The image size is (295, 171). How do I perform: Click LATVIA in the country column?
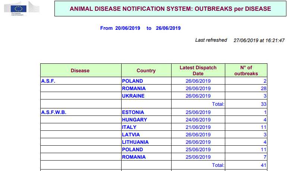tap(131, 134)
